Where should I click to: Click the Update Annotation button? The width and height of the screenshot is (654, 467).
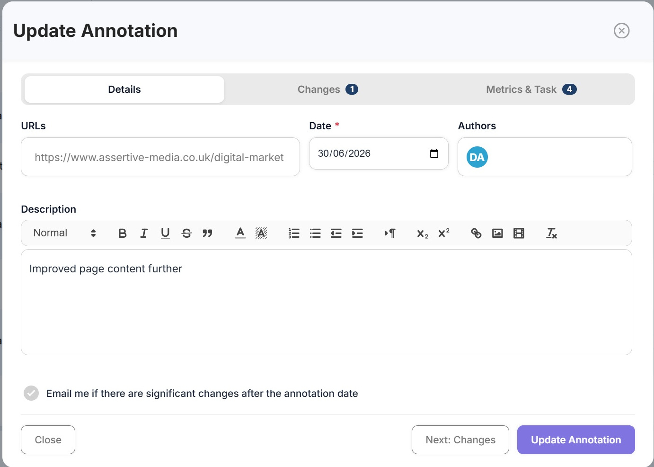click(576, 440)
